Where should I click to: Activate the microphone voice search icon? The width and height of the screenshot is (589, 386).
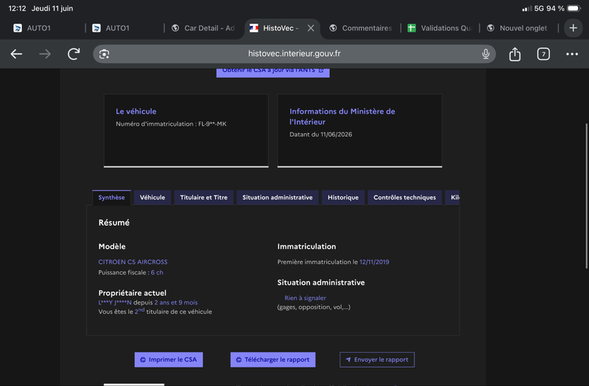point(486,54)
